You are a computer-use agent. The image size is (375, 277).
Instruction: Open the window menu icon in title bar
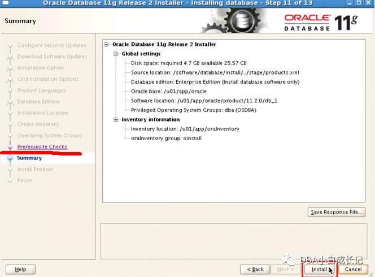pyautogui.click(x=5, y=3)
